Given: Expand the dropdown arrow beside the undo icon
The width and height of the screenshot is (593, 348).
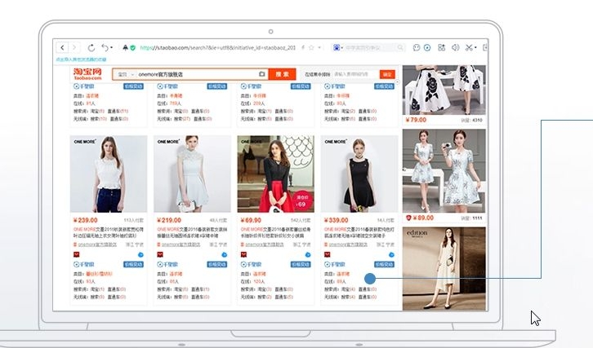Looking at the screenshot, I should [x=113, y=48].
